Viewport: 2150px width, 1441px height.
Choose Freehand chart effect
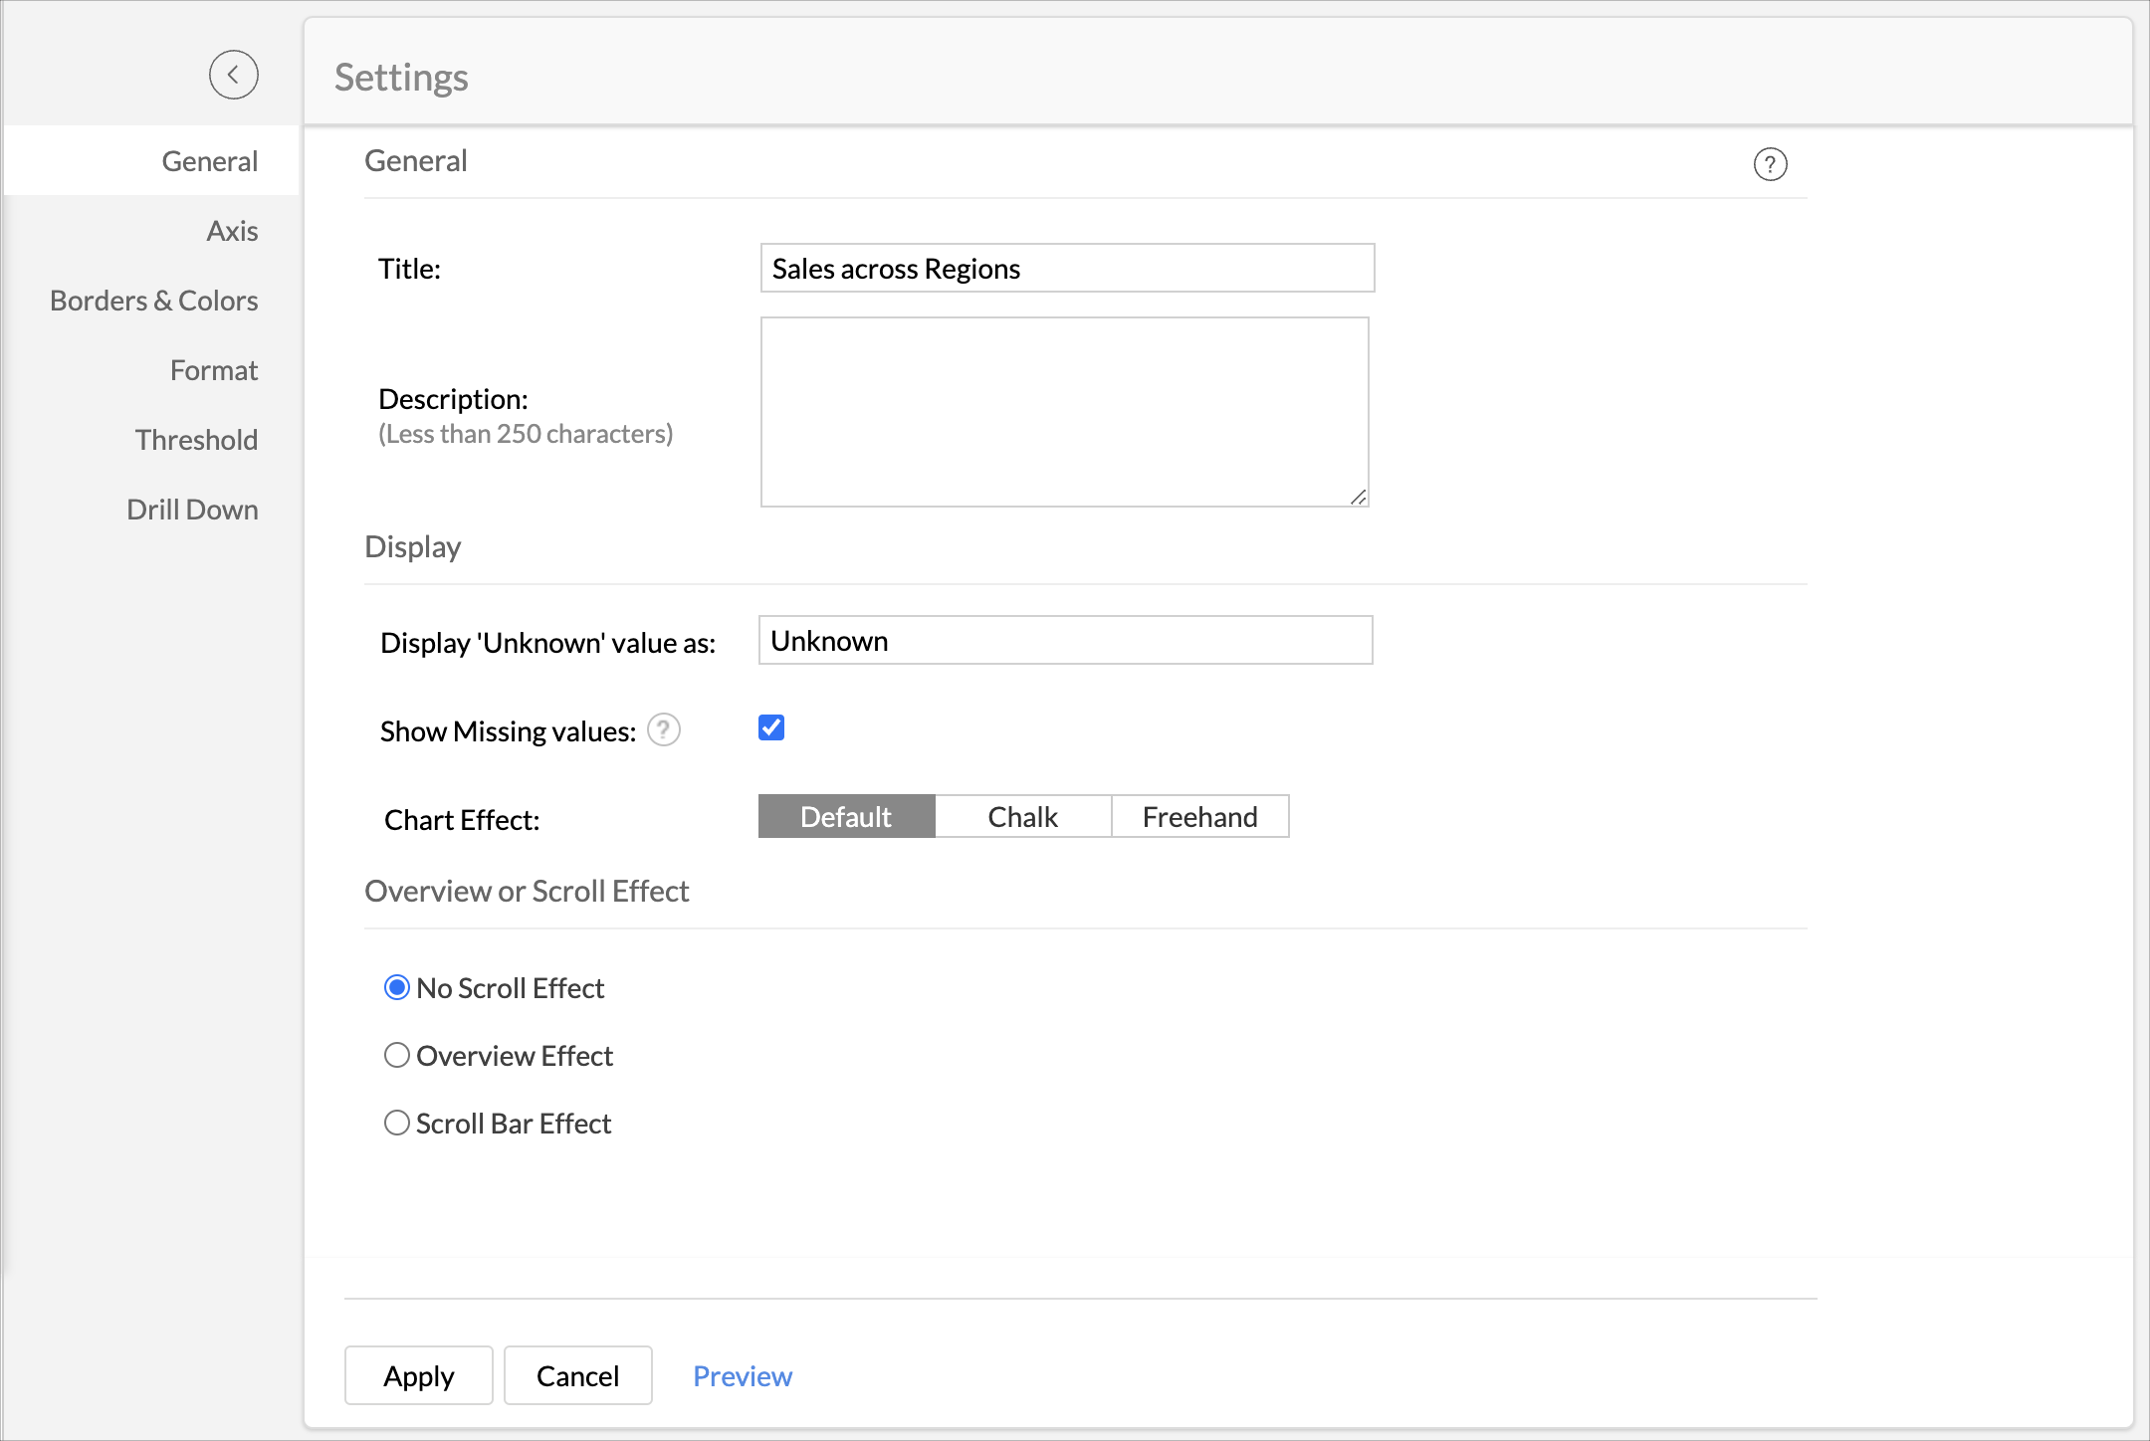coord(1199,816)
